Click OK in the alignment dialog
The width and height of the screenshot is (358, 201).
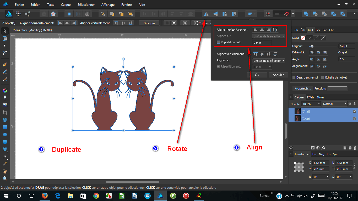point(257,75)
